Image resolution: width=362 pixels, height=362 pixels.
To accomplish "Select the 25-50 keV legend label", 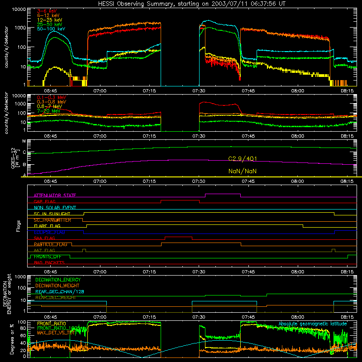I will 49,24.
